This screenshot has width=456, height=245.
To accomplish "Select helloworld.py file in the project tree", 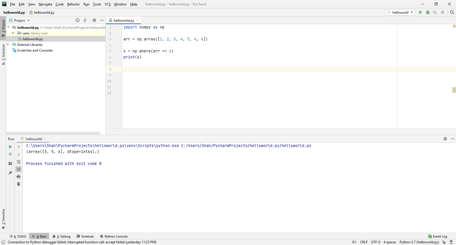I will [x=33, y=39].
